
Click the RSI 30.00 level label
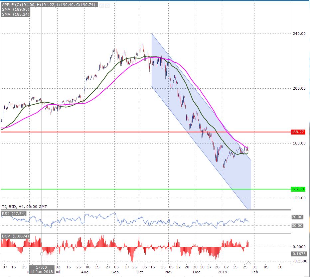297,226
